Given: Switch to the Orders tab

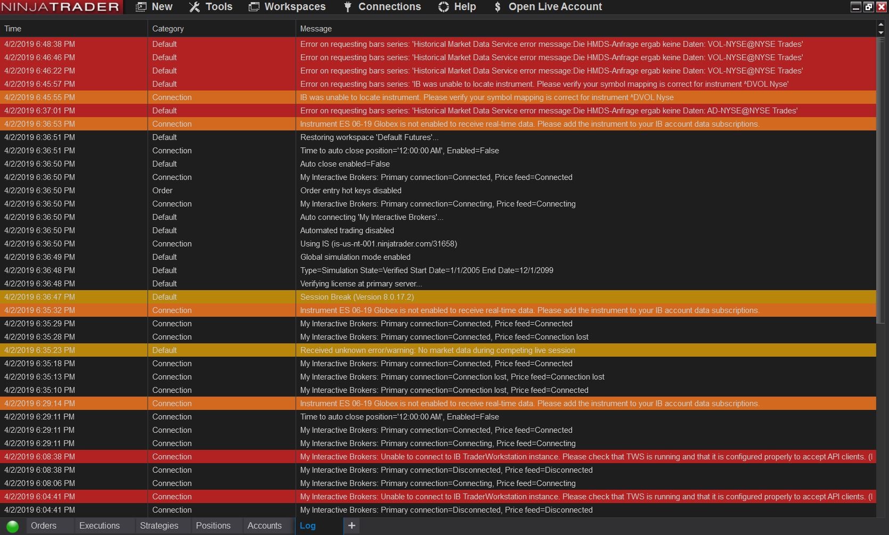Looking at the screenshot, I should [44, 525].
